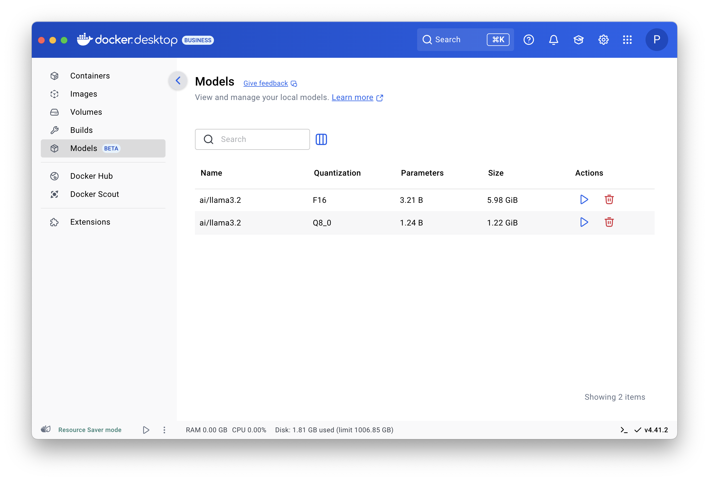This screenshot has width=709, height=481.
Task: Open the terminal icon in the footer
Action: click(624, 430)
